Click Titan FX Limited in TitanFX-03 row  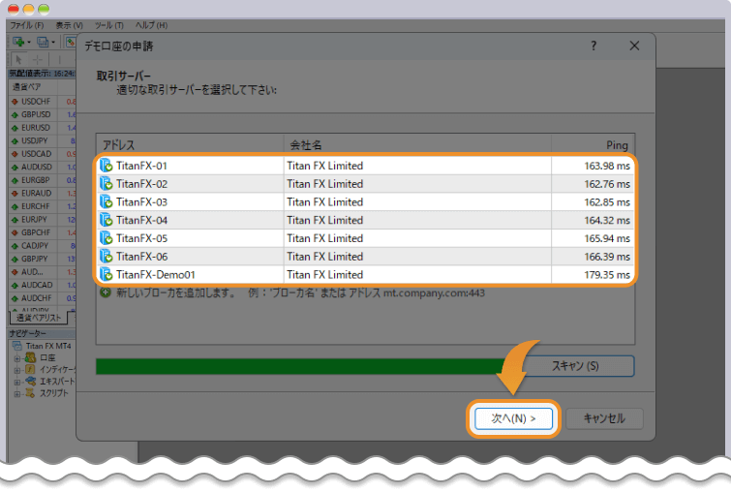tap(325, 201)
